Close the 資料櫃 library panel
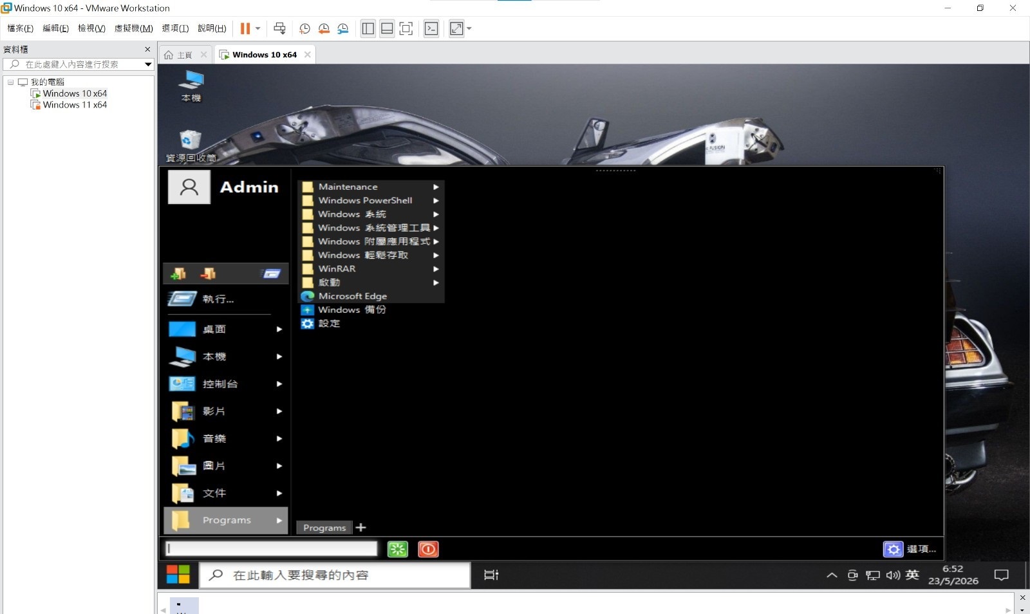The width and height of the screenshot is (1030, 614). 147,50
